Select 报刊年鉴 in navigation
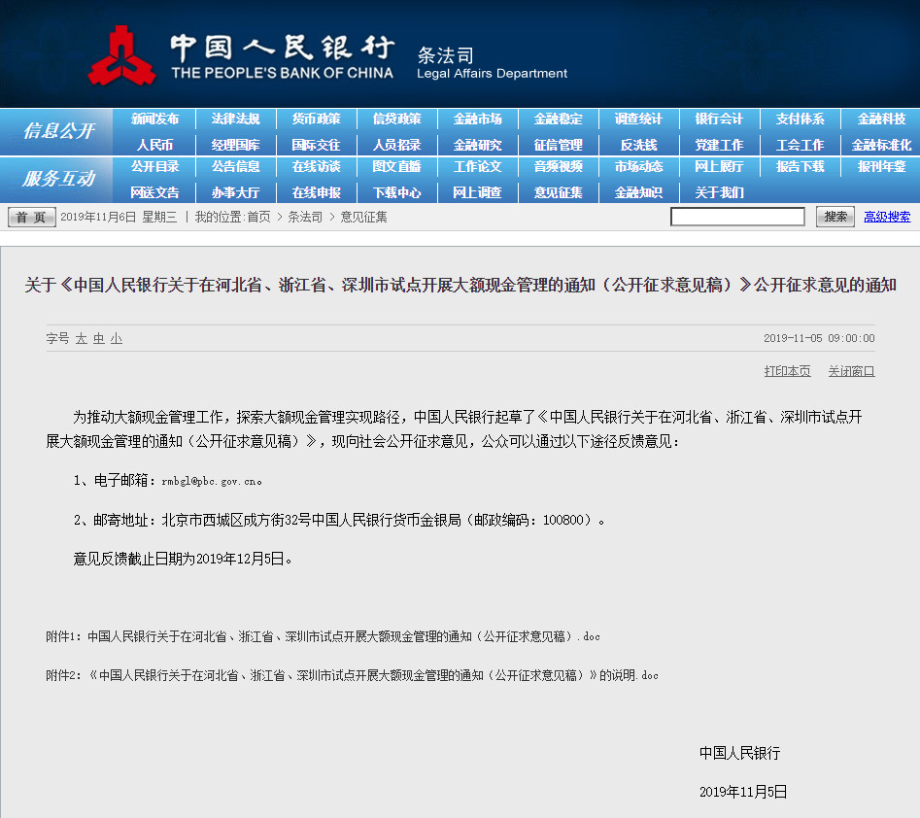920x818 pixels. point(881,167)
